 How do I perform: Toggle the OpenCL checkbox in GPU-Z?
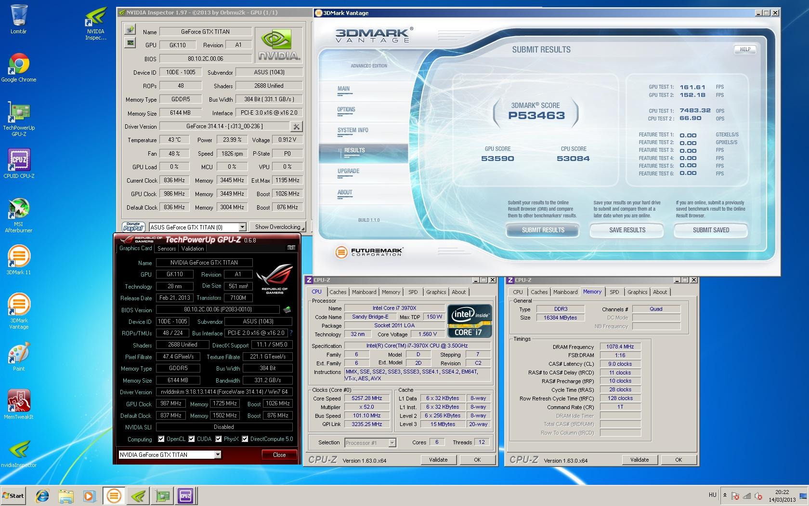[x=161, y=439]
